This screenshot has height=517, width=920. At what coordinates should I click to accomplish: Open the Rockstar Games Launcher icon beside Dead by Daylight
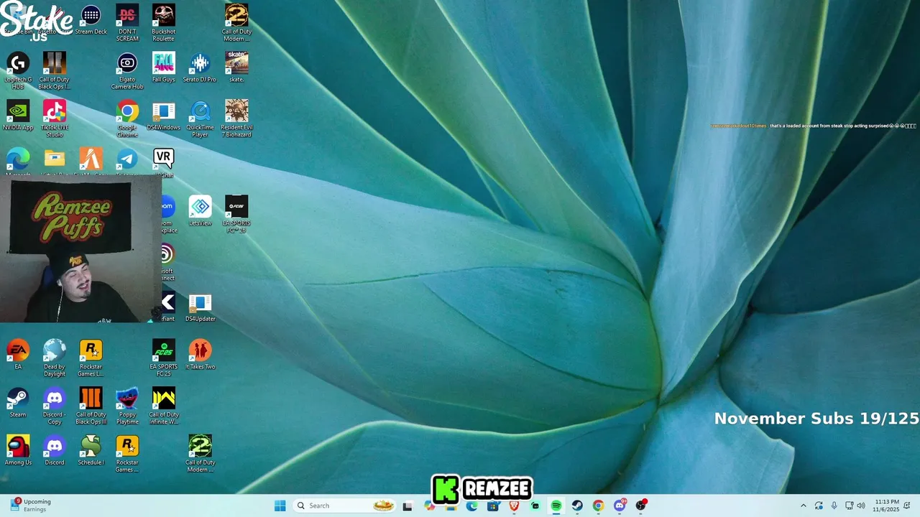coord(91,359)
